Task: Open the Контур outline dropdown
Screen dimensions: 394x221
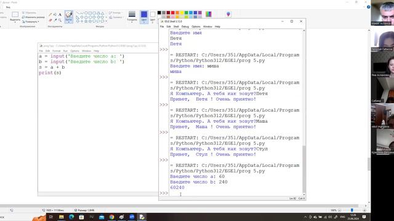Action: pos(116,13)
